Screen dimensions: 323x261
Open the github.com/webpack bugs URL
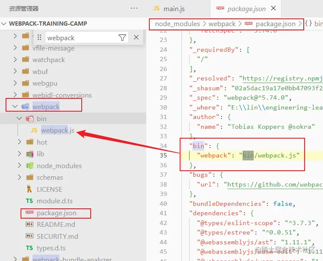[x=275, y=184]
